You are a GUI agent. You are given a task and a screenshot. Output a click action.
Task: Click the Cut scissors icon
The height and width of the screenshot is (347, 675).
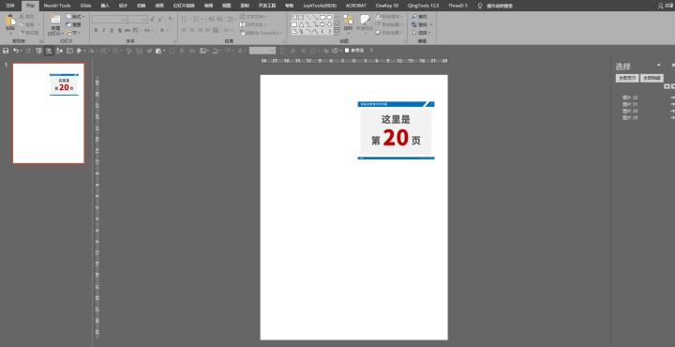[22, 16]
